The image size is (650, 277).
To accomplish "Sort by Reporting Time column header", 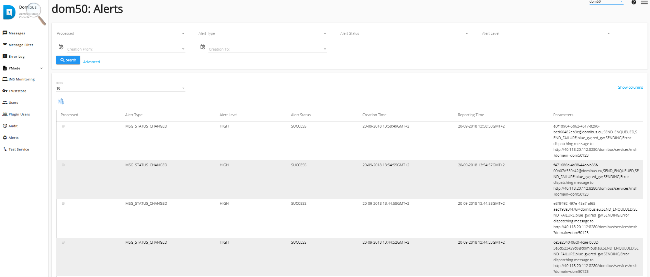I will 471,115.
